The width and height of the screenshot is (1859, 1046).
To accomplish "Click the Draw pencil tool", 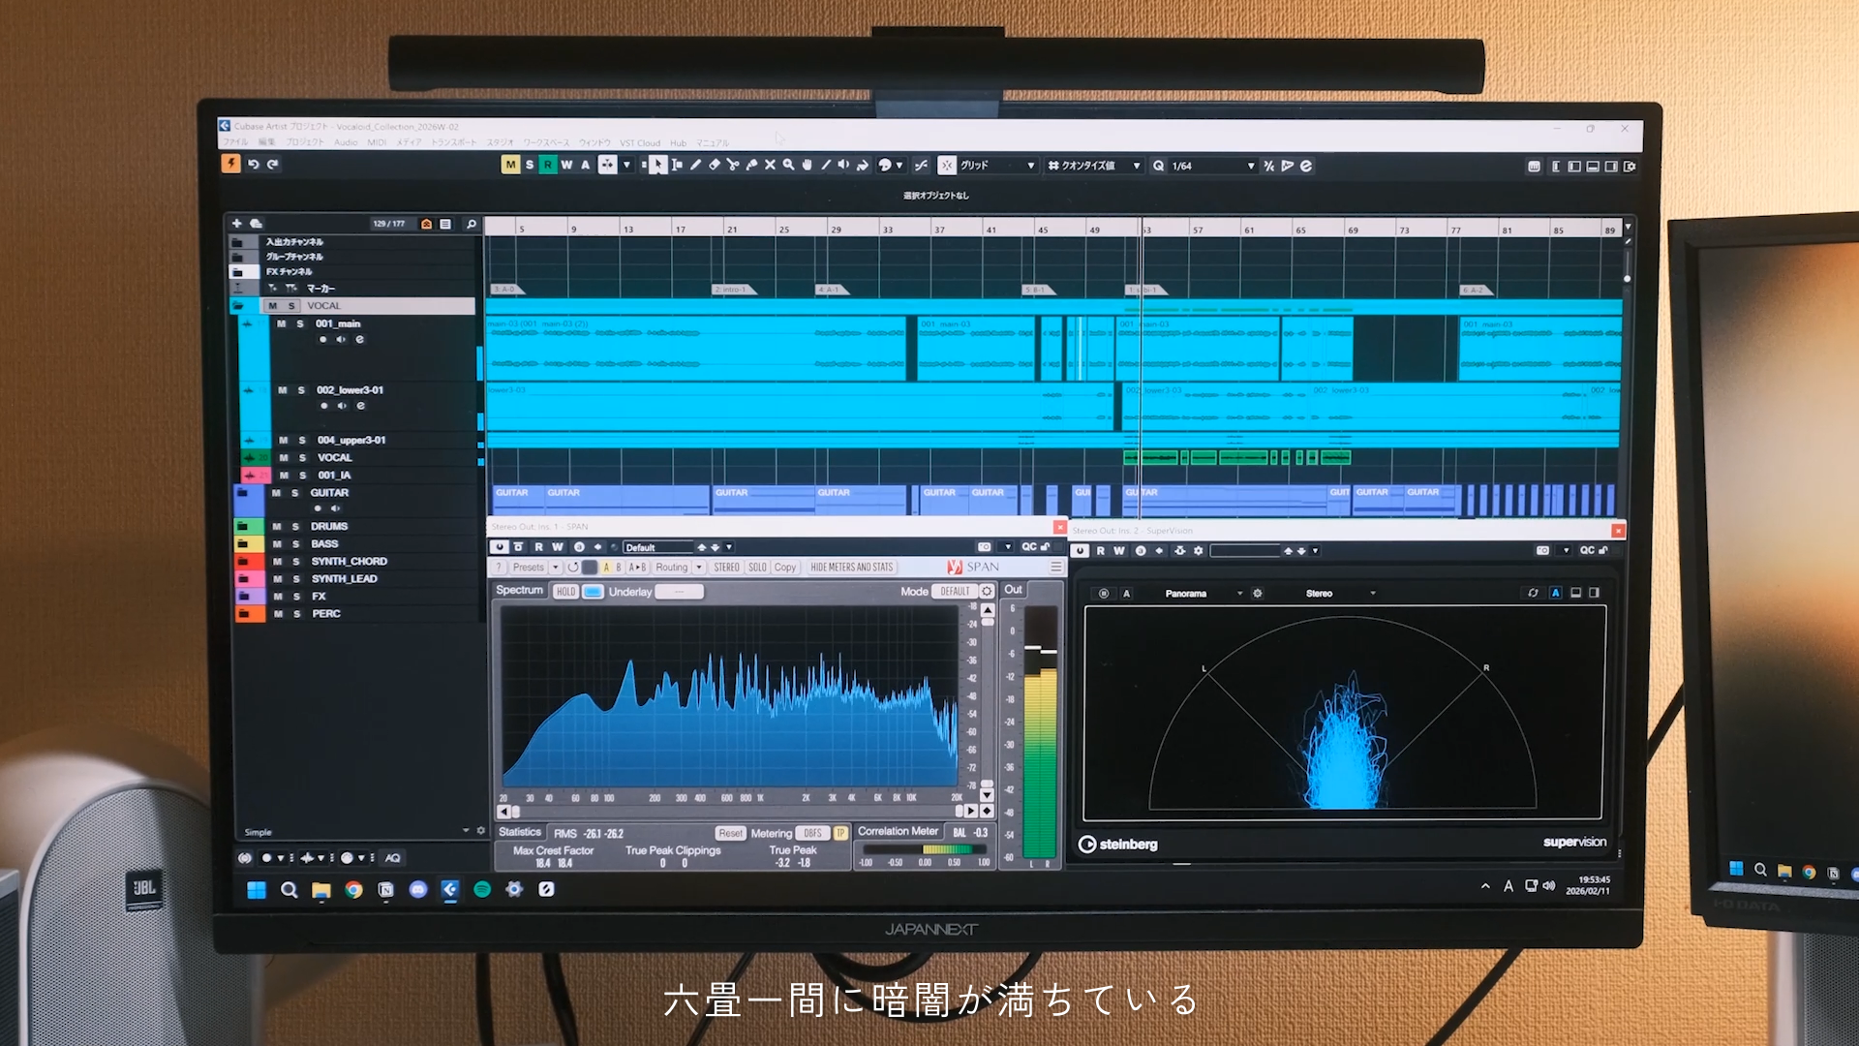I will pyautogui.click(x=695, y=166).
